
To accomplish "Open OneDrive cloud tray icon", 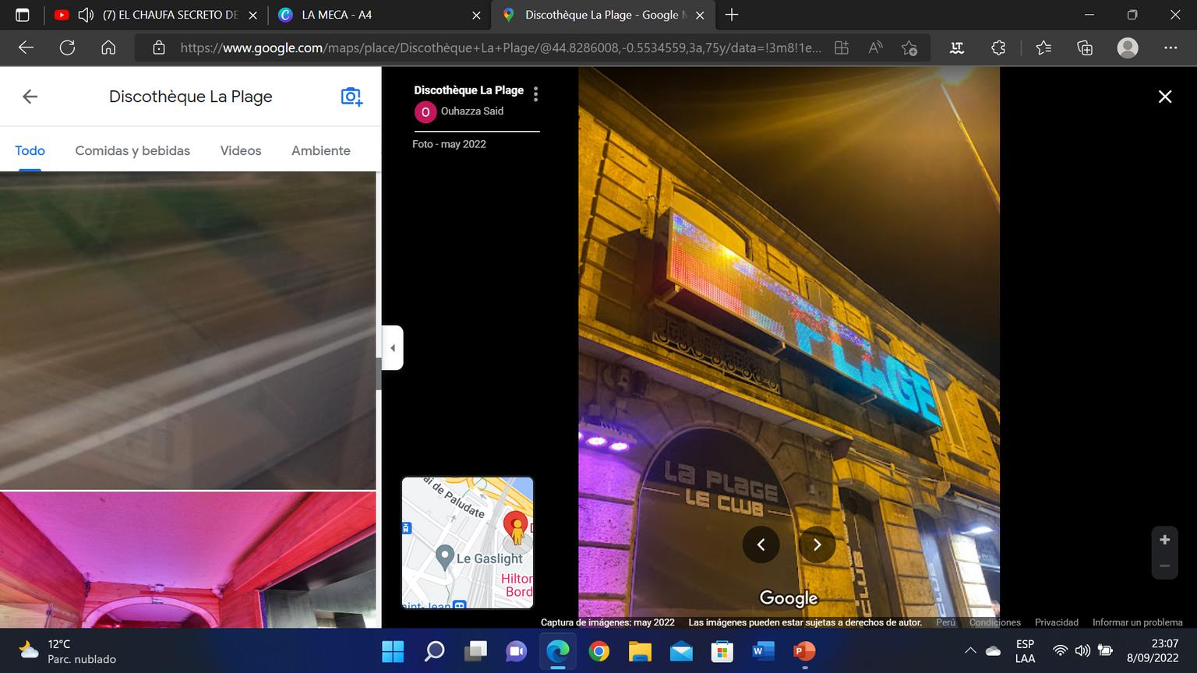I will [993, 651].
